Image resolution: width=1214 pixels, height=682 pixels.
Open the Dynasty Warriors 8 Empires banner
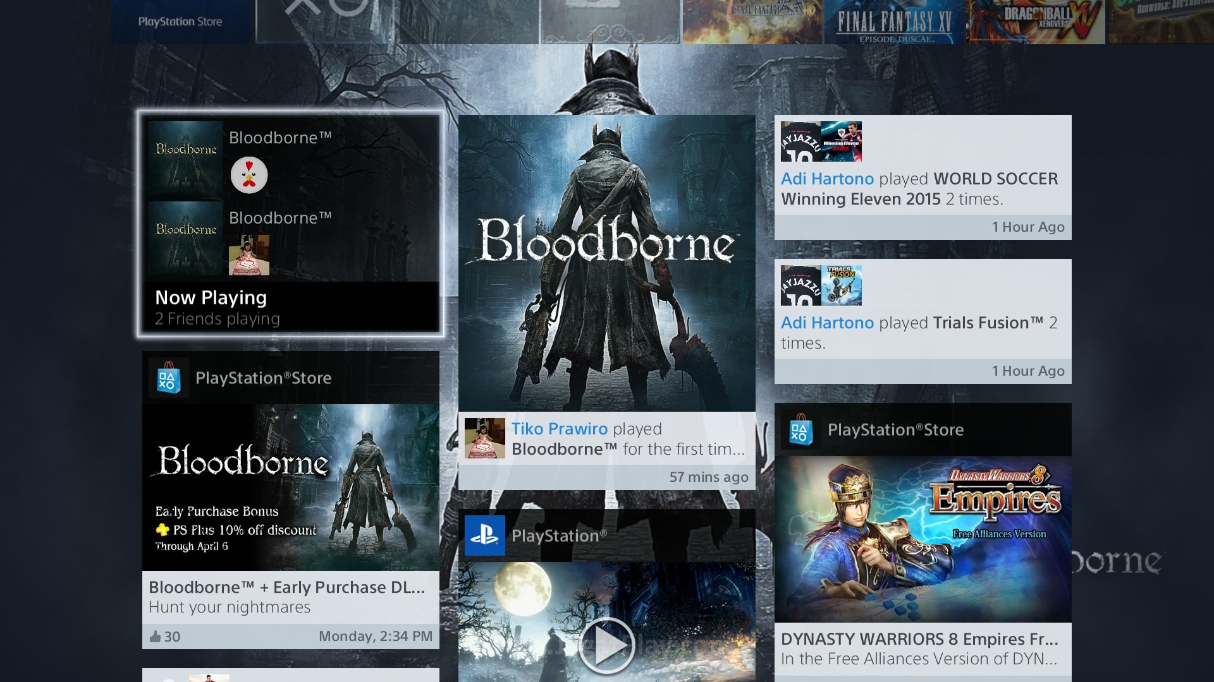tap(923, 539)
